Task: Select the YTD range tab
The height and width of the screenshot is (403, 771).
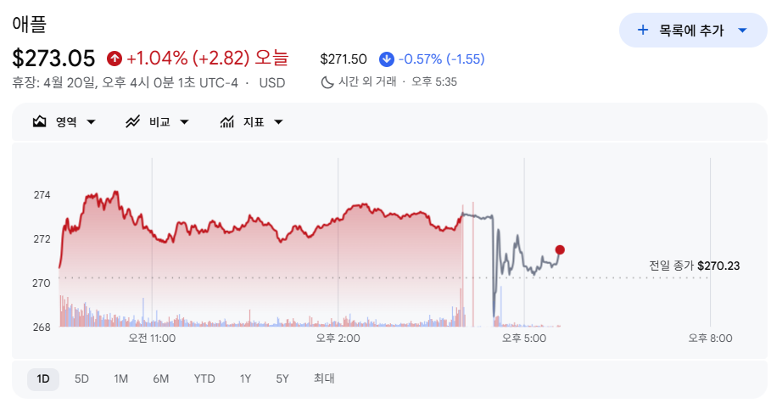Action: click(x=204, y=379)
